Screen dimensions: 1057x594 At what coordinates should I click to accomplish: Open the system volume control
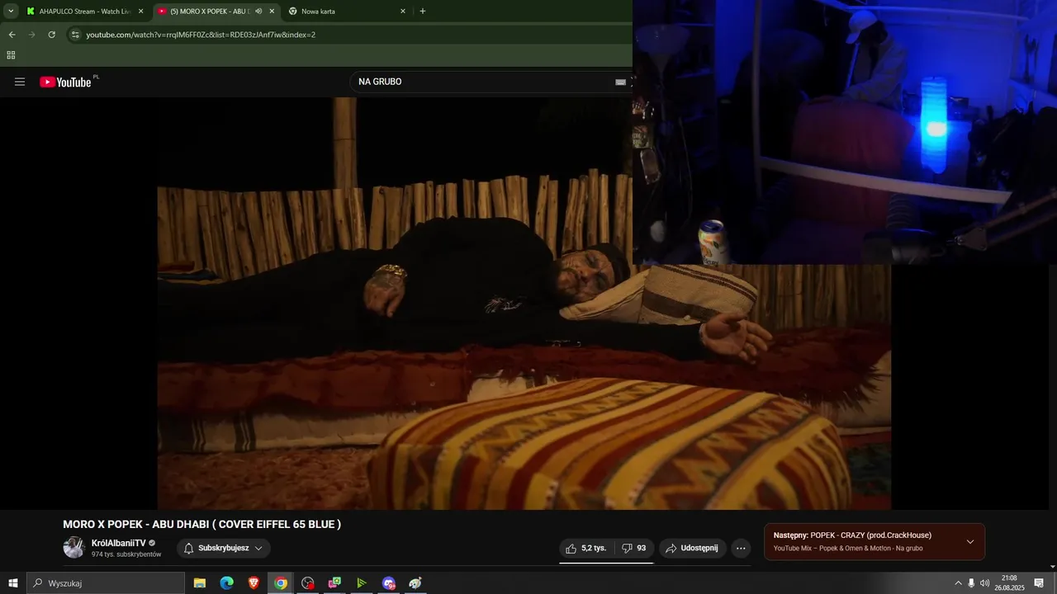coord(984,583)
